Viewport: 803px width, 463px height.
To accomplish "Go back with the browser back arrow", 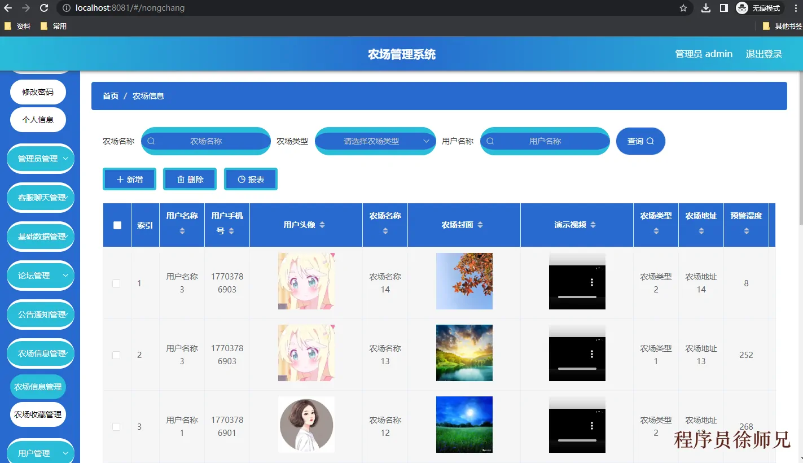I will [8, 8].
